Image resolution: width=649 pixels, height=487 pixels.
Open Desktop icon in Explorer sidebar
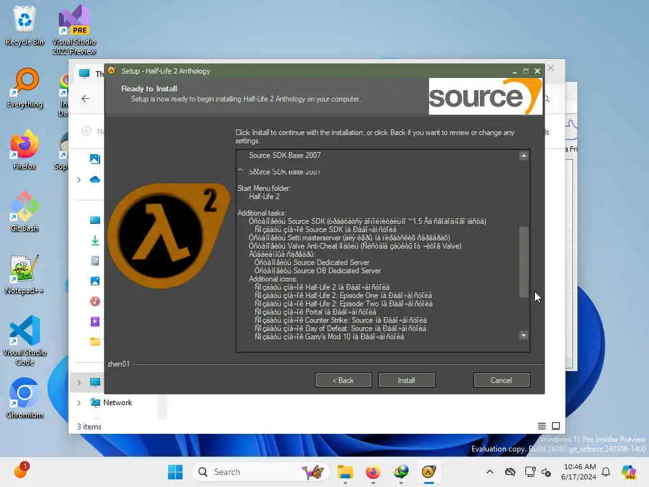coord(95,220)
